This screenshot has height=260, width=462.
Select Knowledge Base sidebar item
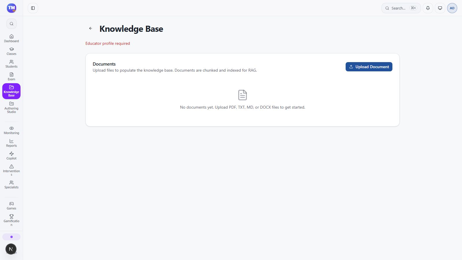coord(12,91)
